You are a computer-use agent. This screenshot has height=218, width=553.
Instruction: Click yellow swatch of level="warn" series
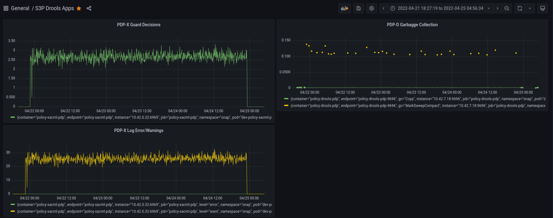[x=13, y=211]
